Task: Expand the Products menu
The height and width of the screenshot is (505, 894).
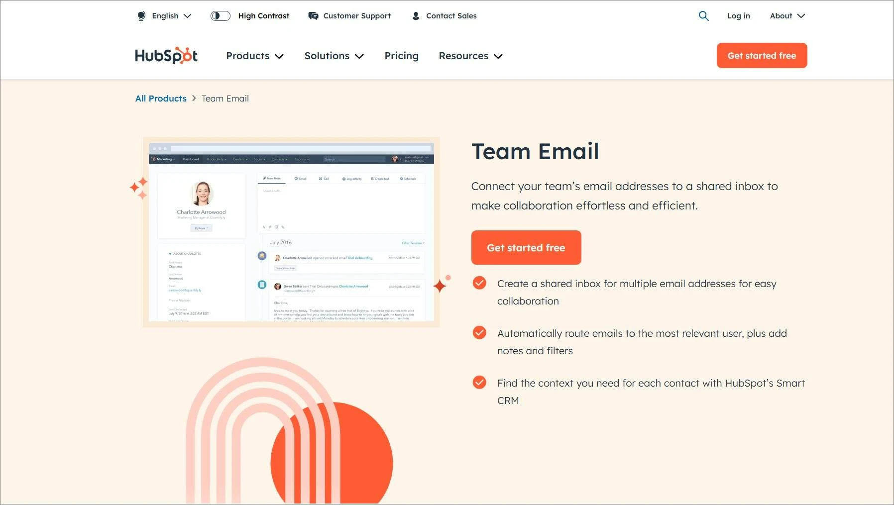Action: (x=255, y=56)
